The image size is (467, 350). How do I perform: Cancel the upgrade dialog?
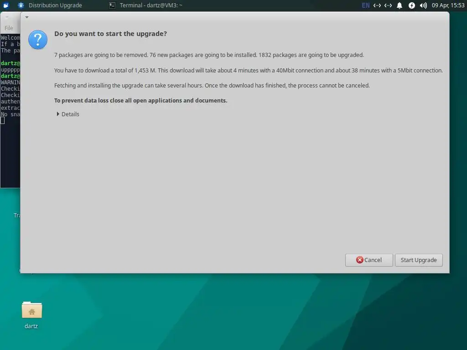tap(369, 260)
